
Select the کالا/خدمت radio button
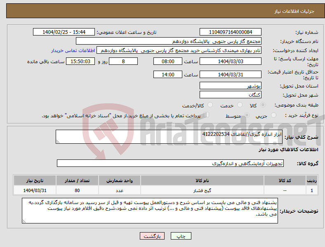tap(210, 105)
